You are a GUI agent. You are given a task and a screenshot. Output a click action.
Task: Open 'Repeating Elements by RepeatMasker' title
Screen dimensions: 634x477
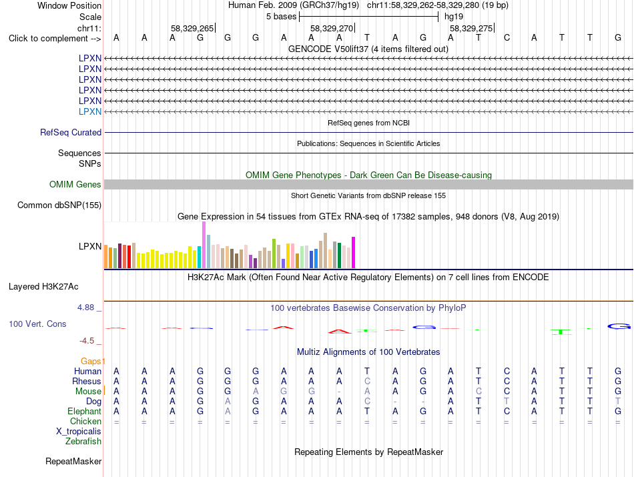[x=368, y=452]
